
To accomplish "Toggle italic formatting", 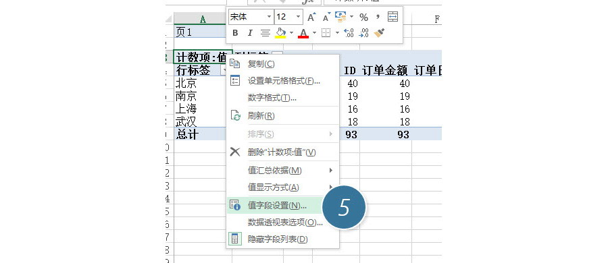I will 250,33.
